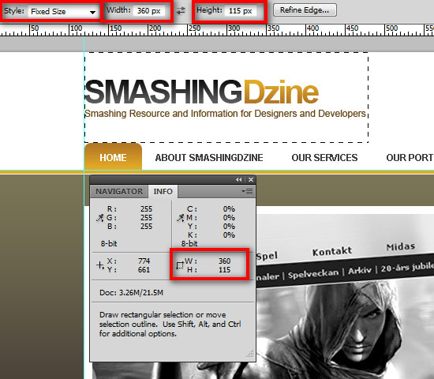Viewport: 434px width, 379px height.
Task: Swap width and height with arrows icon
Action: (181, 10)
